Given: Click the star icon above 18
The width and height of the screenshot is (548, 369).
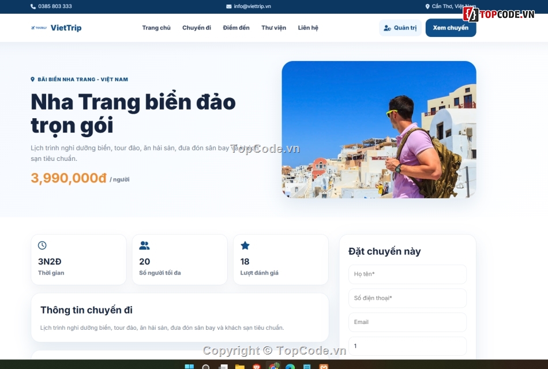Looking at the screenshot, I should click(245, 245).
